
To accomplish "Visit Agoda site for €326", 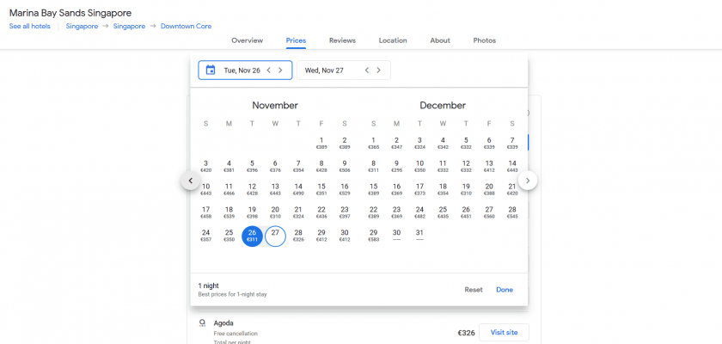I will click(504, 333).
